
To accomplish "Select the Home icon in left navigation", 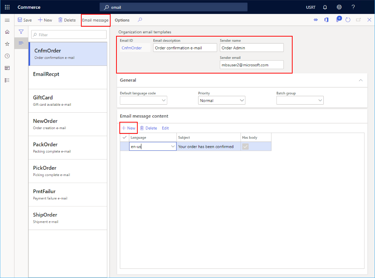I will (7, 32).
